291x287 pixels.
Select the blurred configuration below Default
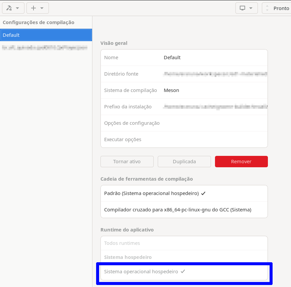tap(45, 48)
